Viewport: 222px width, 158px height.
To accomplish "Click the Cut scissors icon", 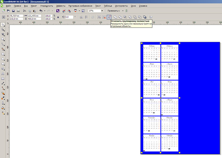I will click(x=25, y=11).
